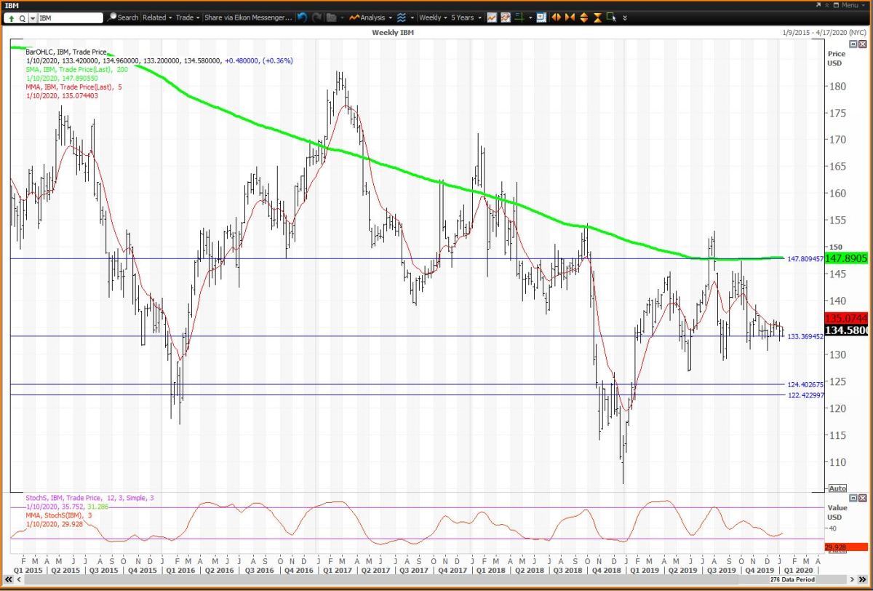873x591 pixels.
Task: Click the line chart type icon
Action: [x=493, y=17]
